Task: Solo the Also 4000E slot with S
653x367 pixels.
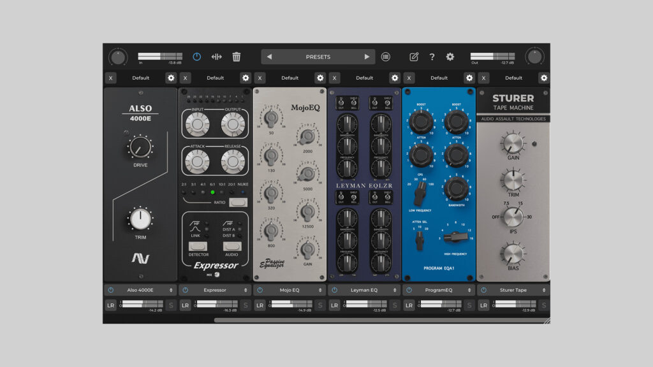Action: [171, 305]
